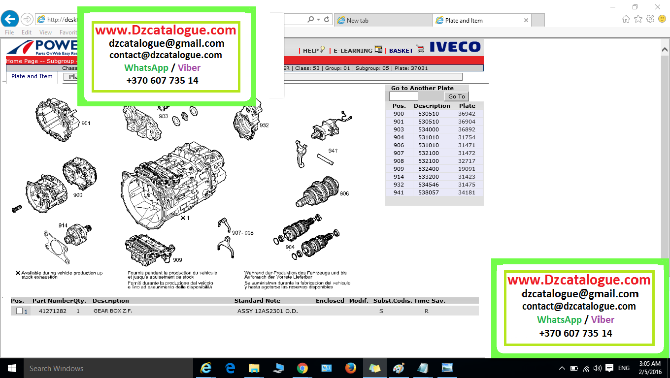The image size is (670, 378).
Task: Select plate 31472 for position 907
Action: point(467,153)
